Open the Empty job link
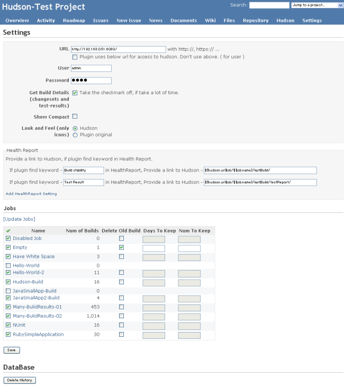This screenshot has width=344, height=386. tap(20, 247)
